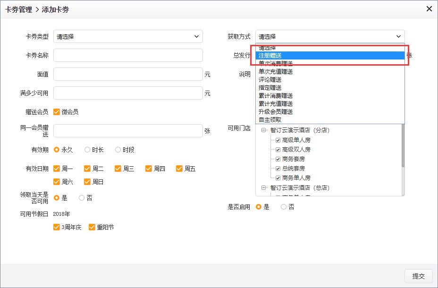
Task: Uncheck the 重阳节 holiday checkbox
Action: pyautogui.click(x=92, y=227)
